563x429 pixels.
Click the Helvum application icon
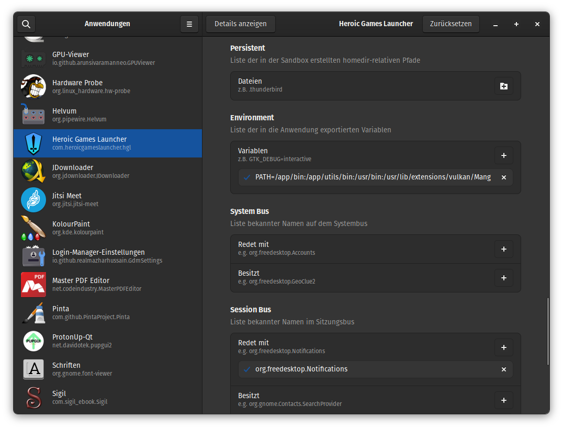[x=33, y=115]
